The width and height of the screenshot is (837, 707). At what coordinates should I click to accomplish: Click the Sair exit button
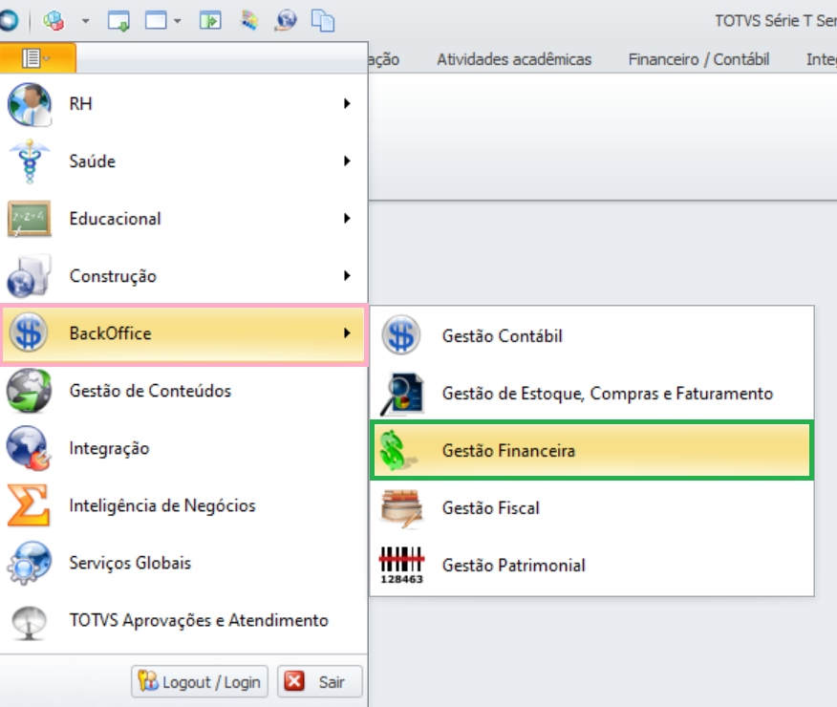coord(320,681)
